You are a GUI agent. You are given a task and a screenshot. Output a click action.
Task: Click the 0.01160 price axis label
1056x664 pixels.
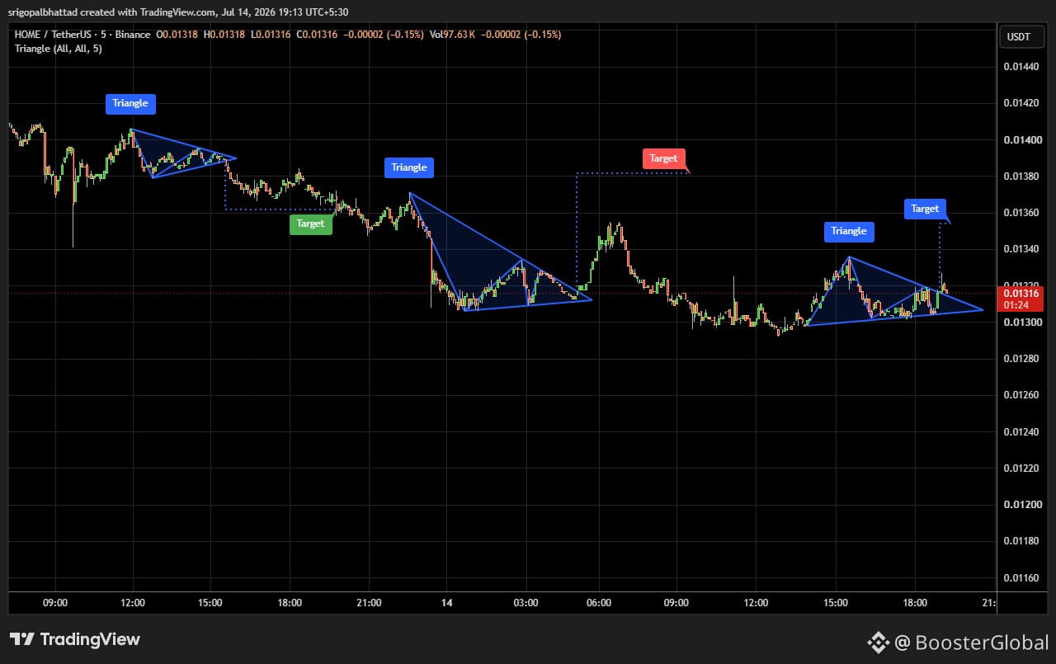coord(1021,577)
